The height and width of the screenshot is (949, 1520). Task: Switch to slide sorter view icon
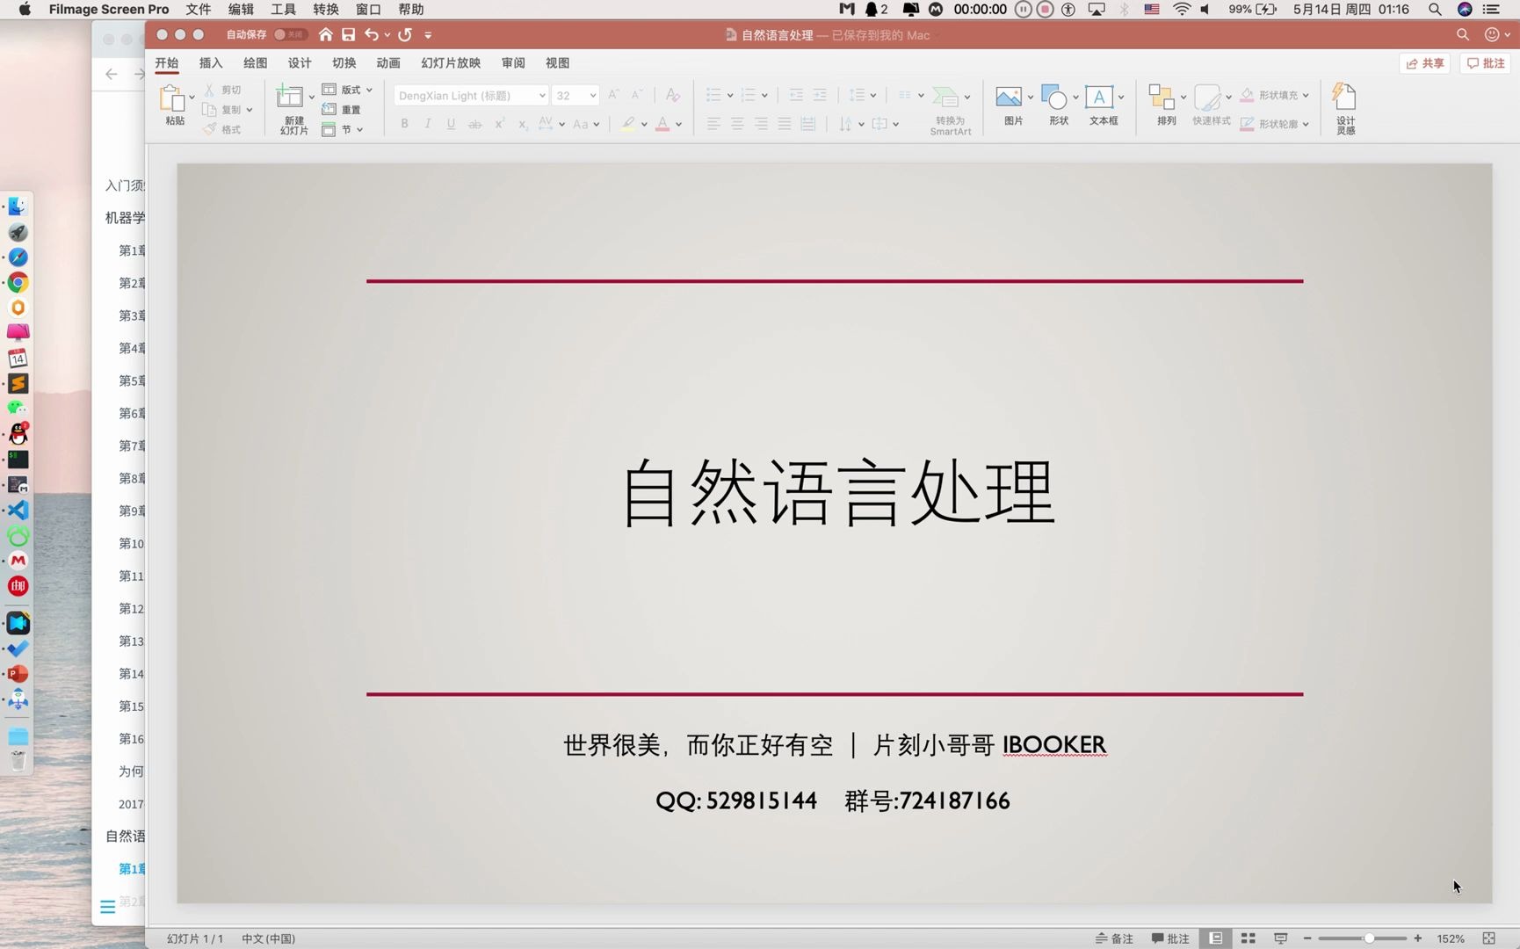pos(1248,938)
